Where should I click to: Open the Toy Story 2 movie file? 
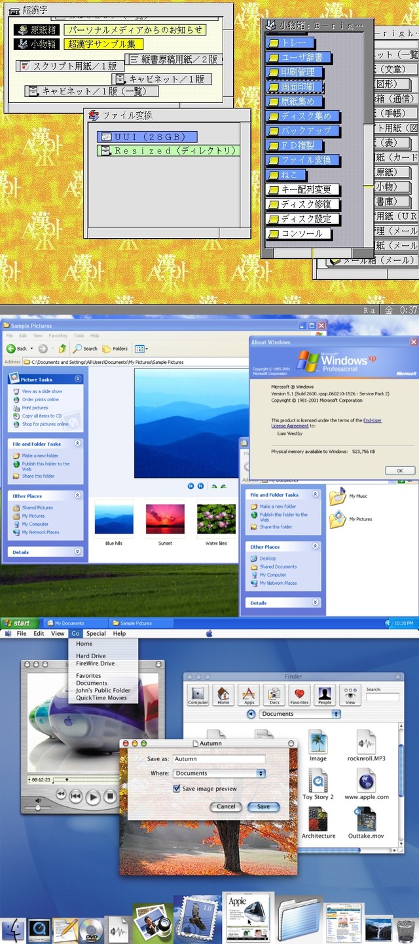318,785
